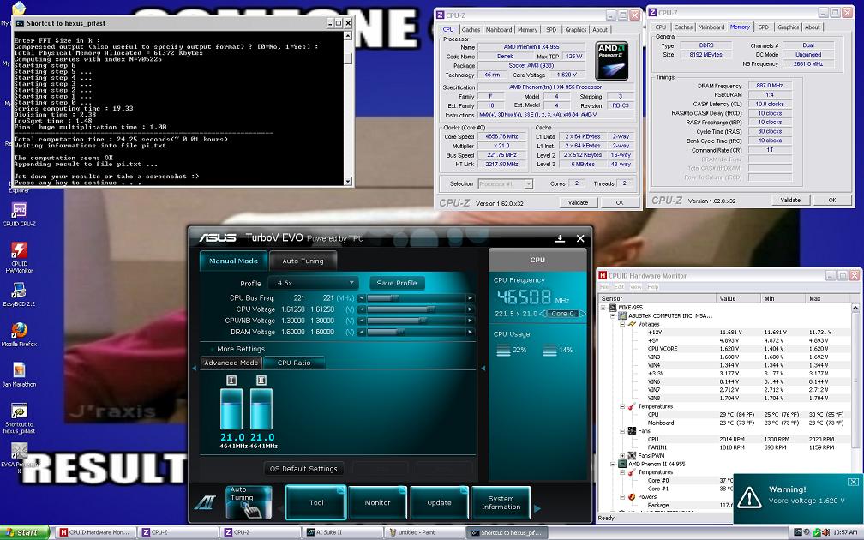The image size is (864, 540).
Task: Click the Powers flame icon in Hardware Monitor
Action: click(x=632, y=496)
